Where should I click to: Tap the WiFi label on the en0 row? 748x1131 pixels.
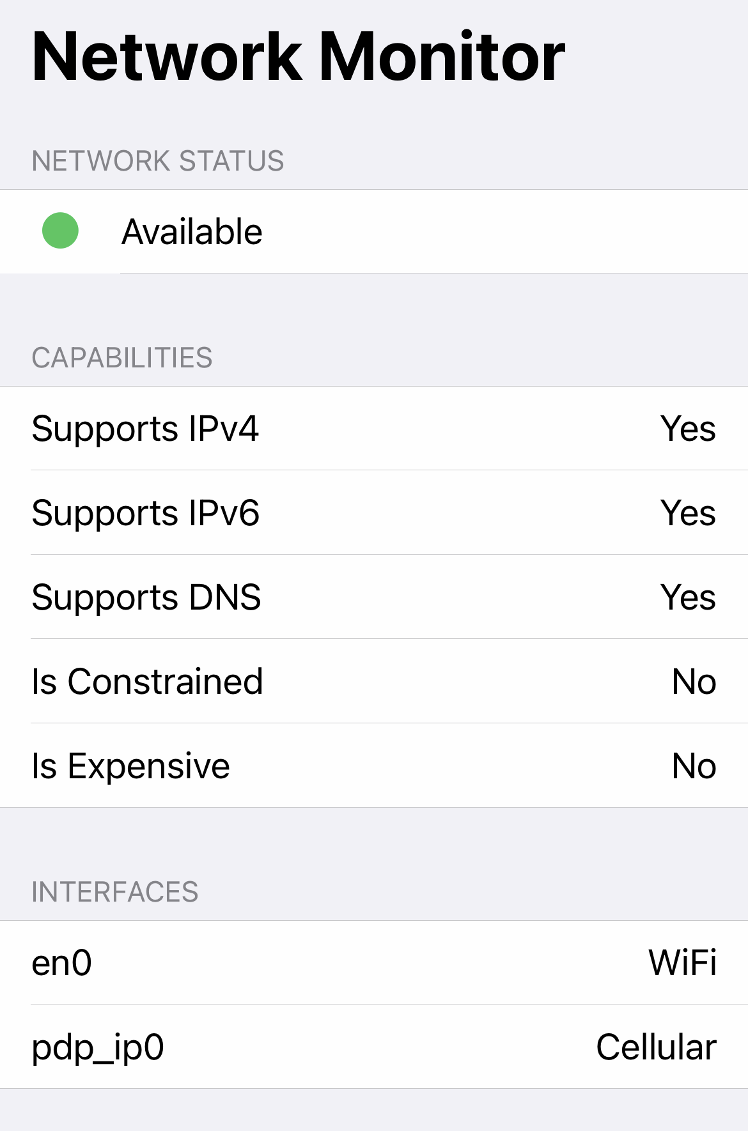point(683,963)
